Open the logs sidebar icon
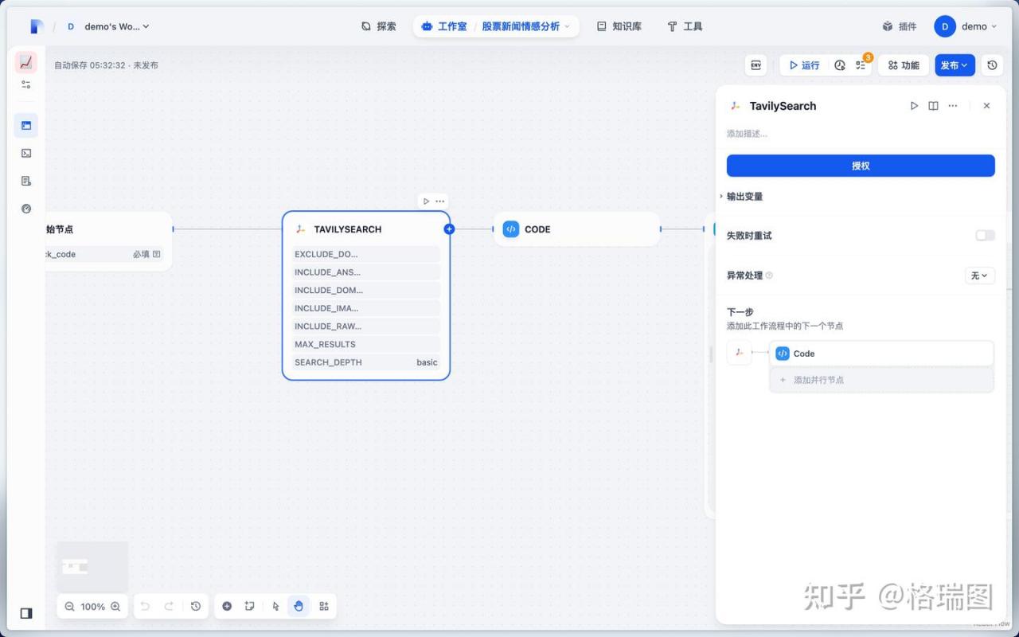The height and width of the screenshot is (637, 1019). (26, 181)
